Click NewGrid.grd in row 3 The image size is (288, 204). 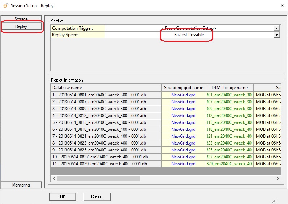coord(183,109)
